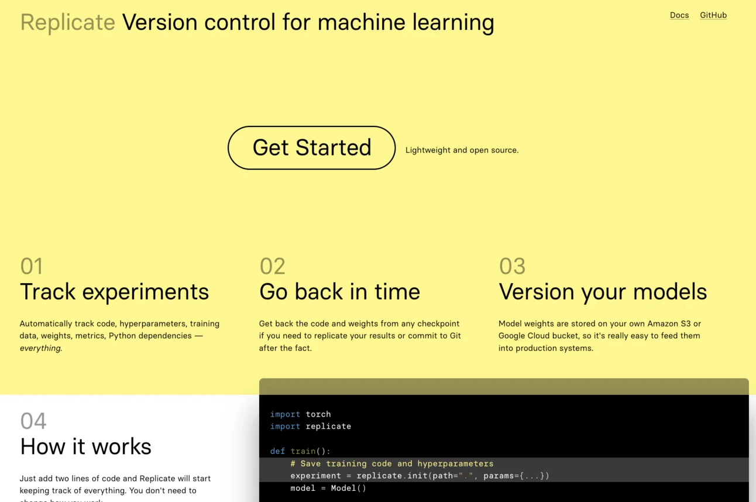The image size is (756, 502).
Task: Open the GitHub link
Action: pos(713,15)
